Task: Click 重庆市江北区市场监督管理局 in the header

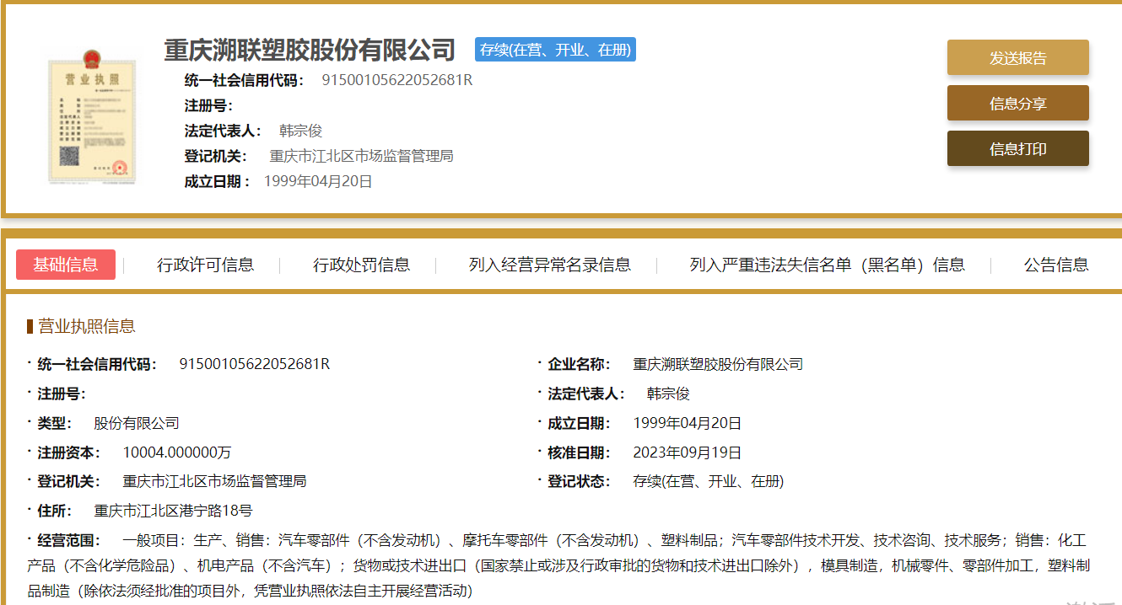Action: (x=361, y=156)
